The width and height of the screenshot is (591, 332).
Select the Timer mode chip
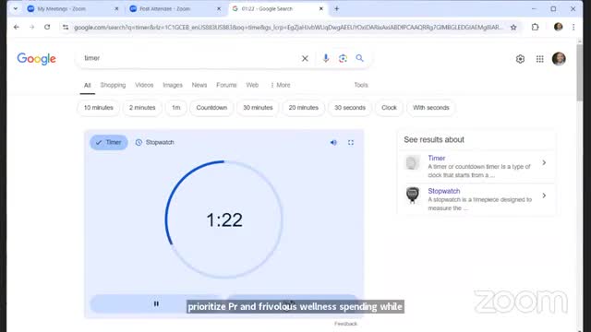pos(109,142)
